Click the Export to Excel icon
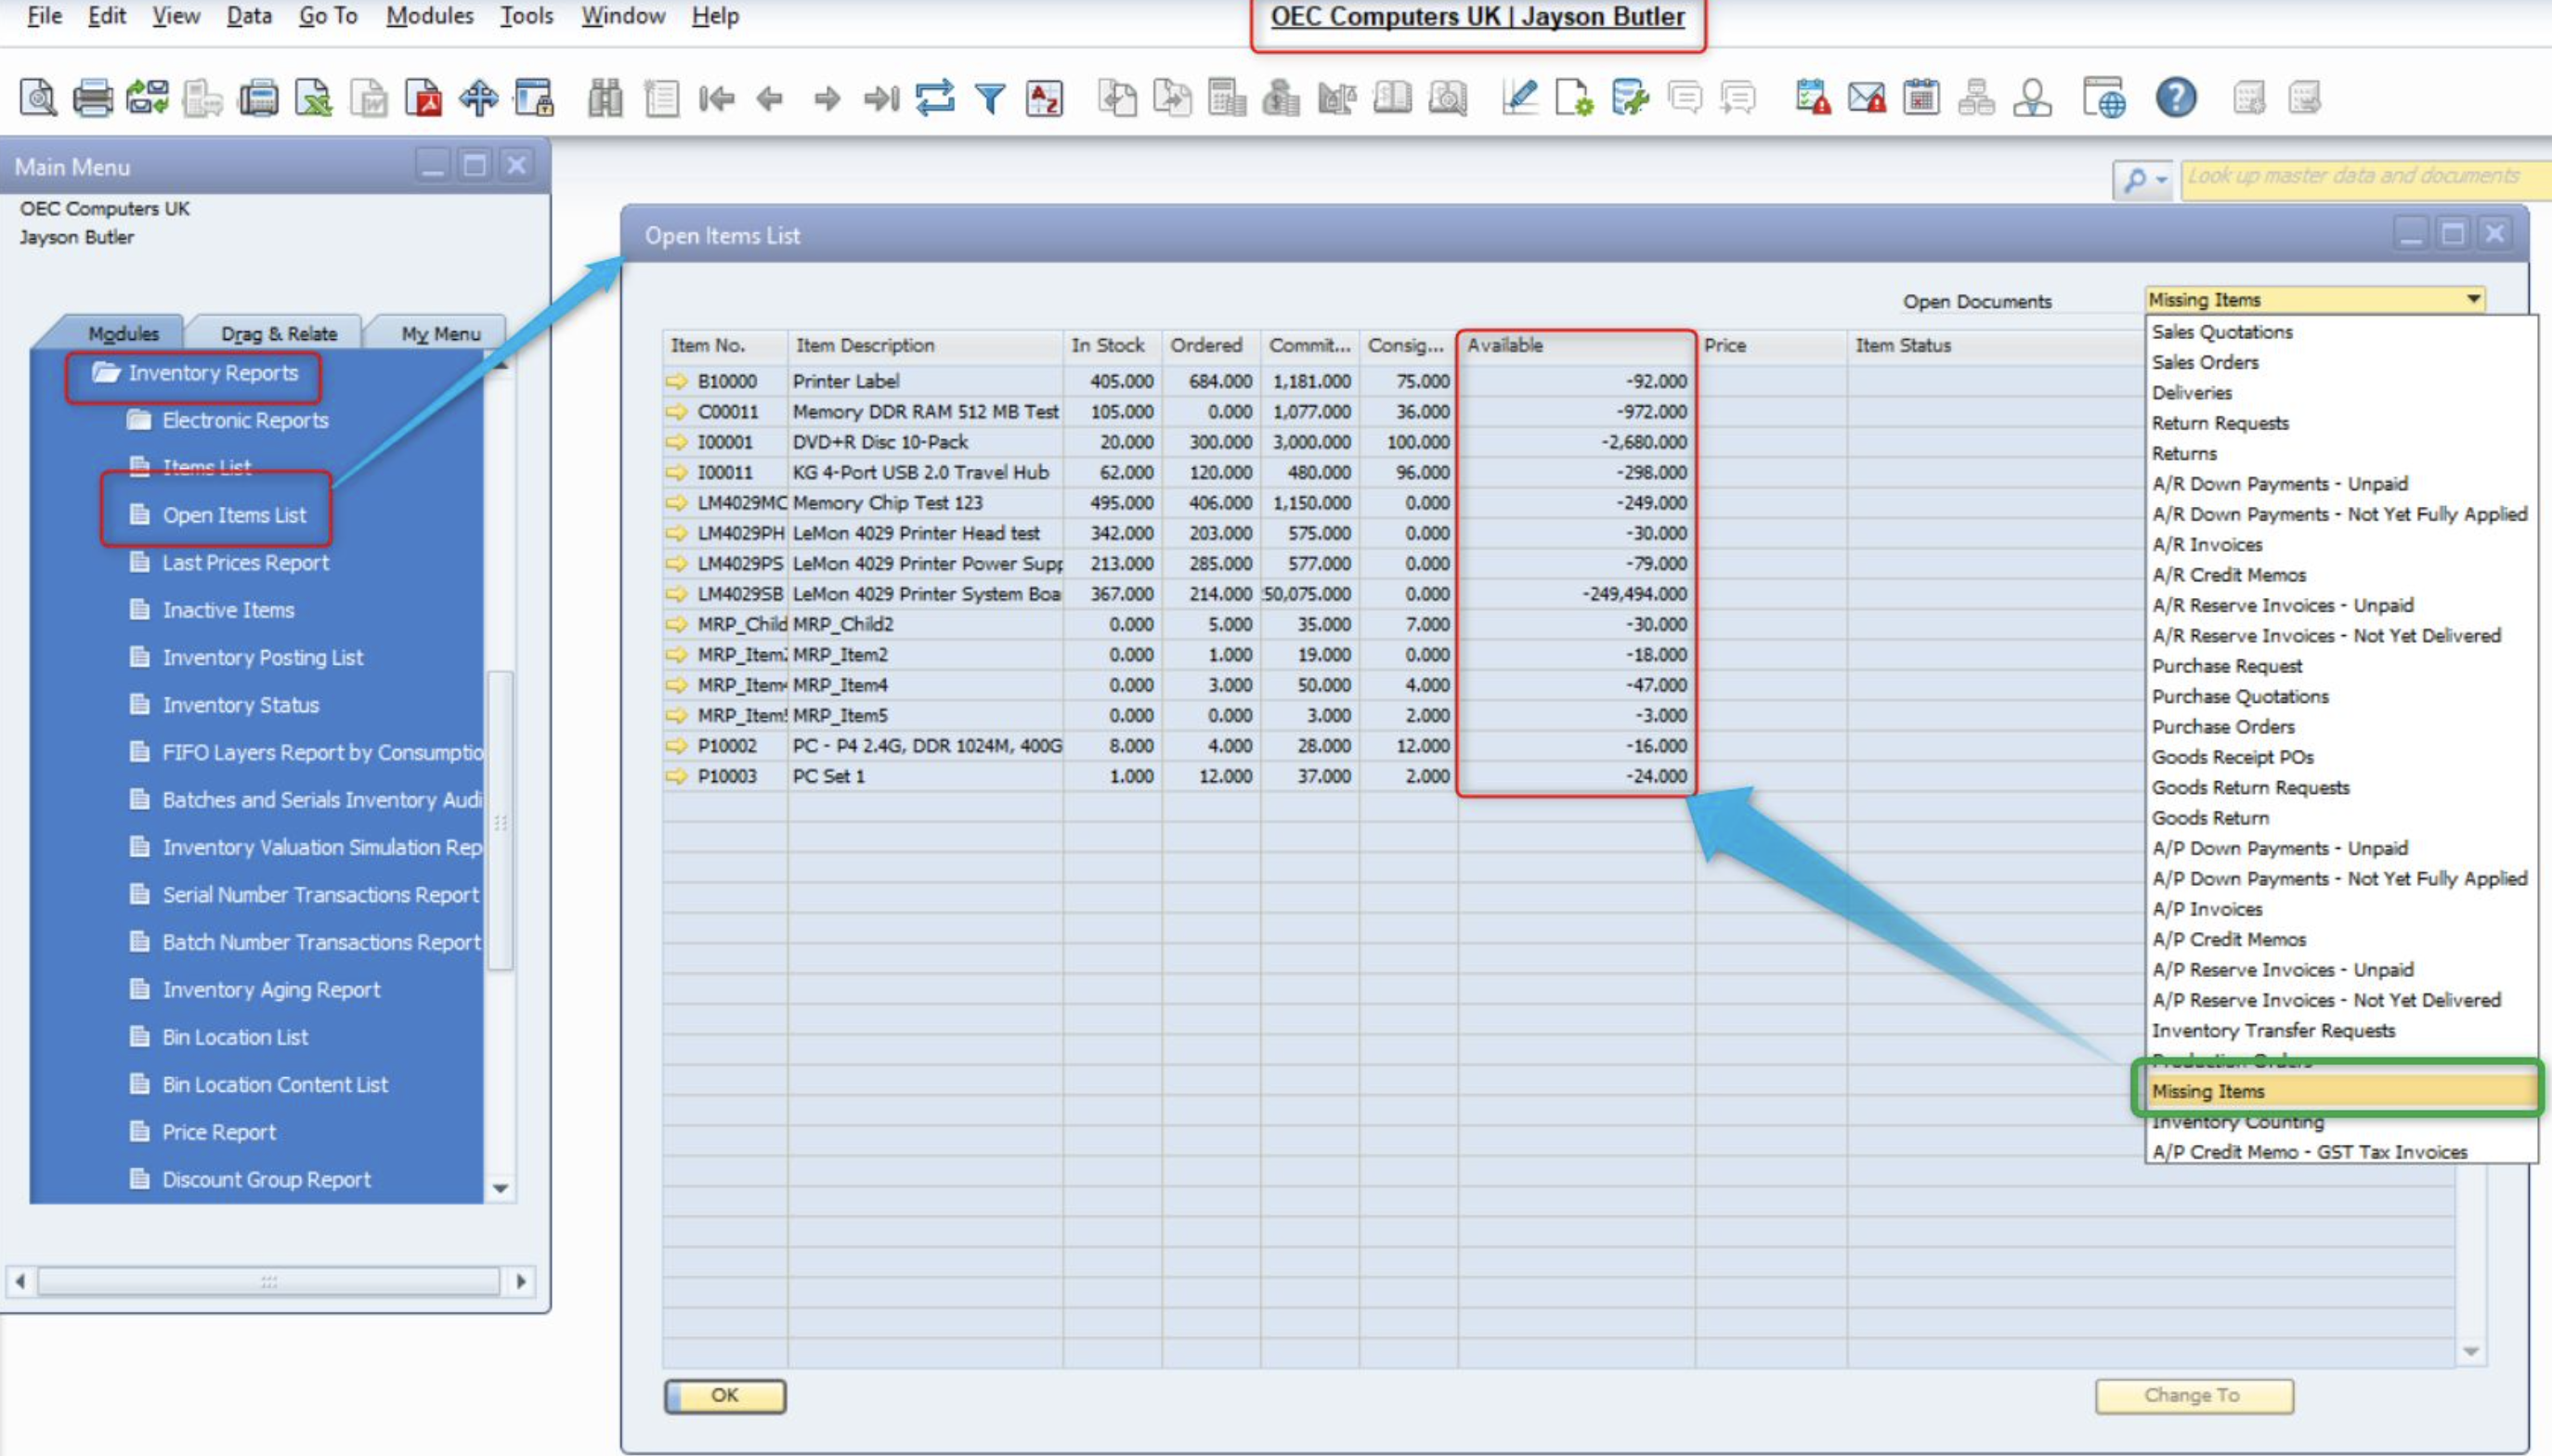The image size is (2552, 1456). [313, 98]
